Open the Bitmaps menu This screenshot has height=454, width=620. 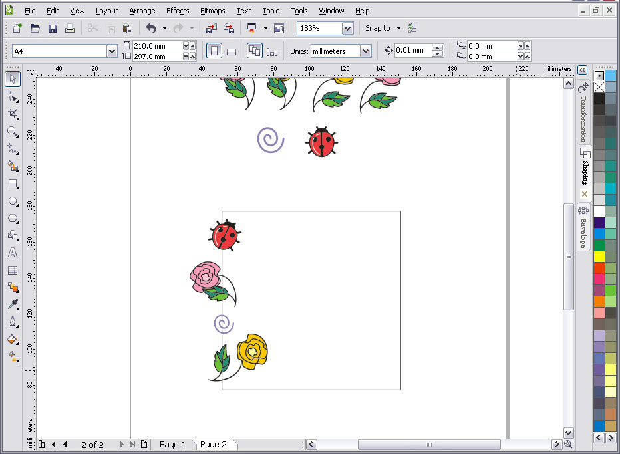click(212, 11)
